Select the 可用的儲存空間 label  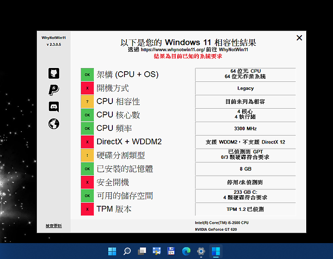pos(125,196)
